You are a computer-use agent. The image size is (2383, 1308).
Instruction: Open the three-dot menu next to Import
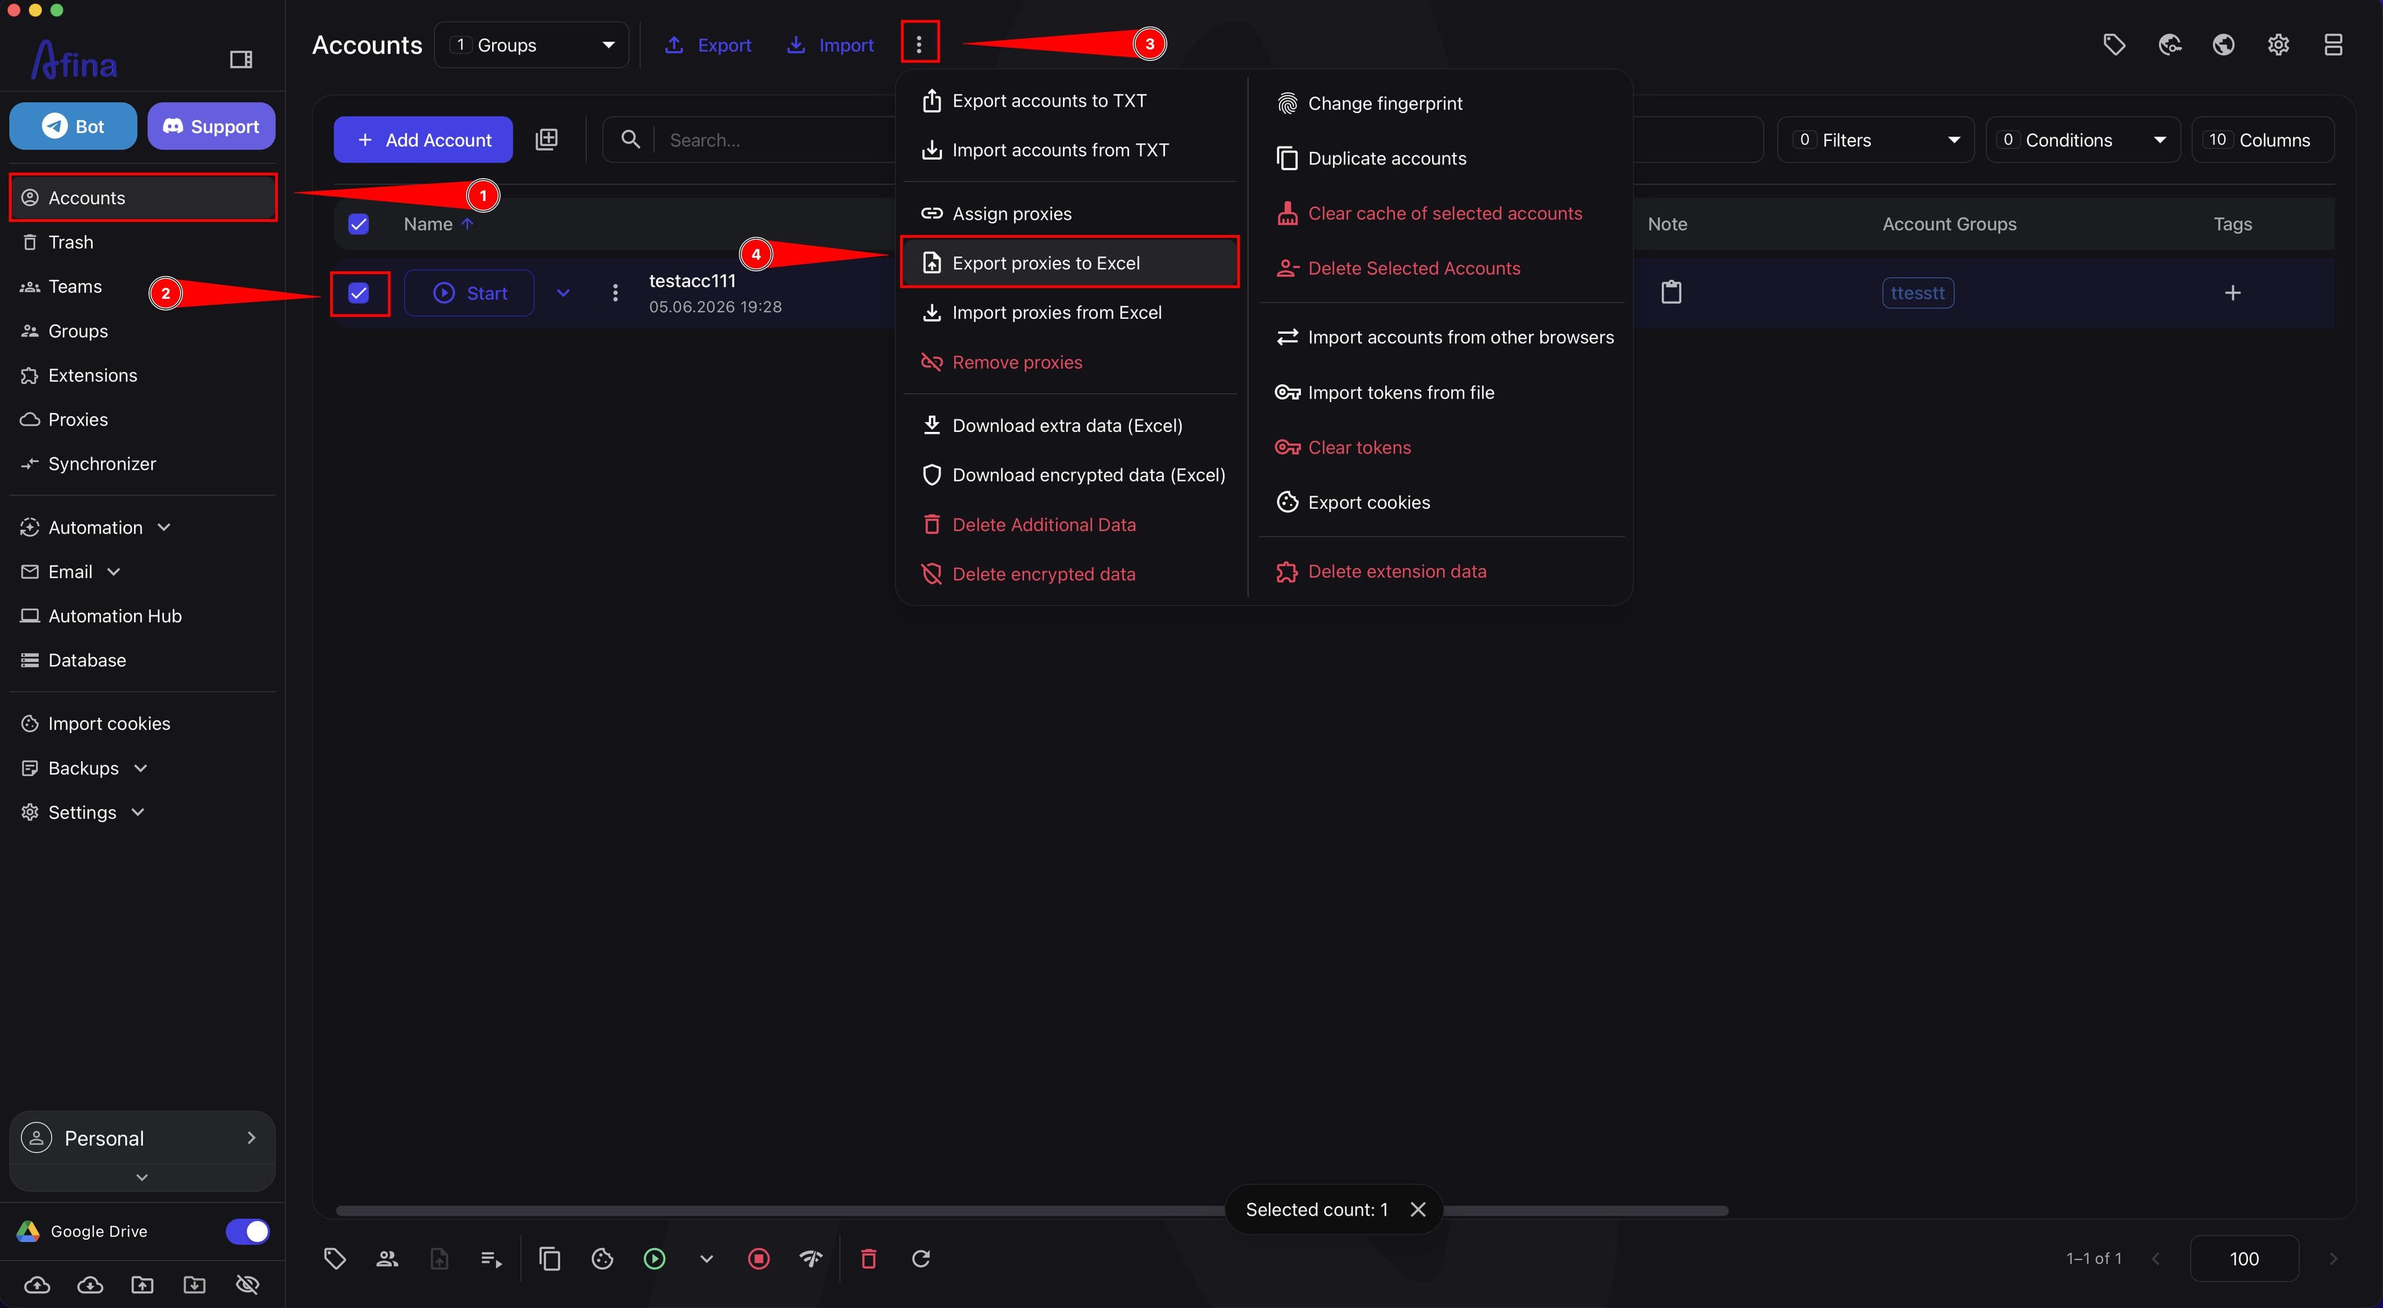coord(918,45)
